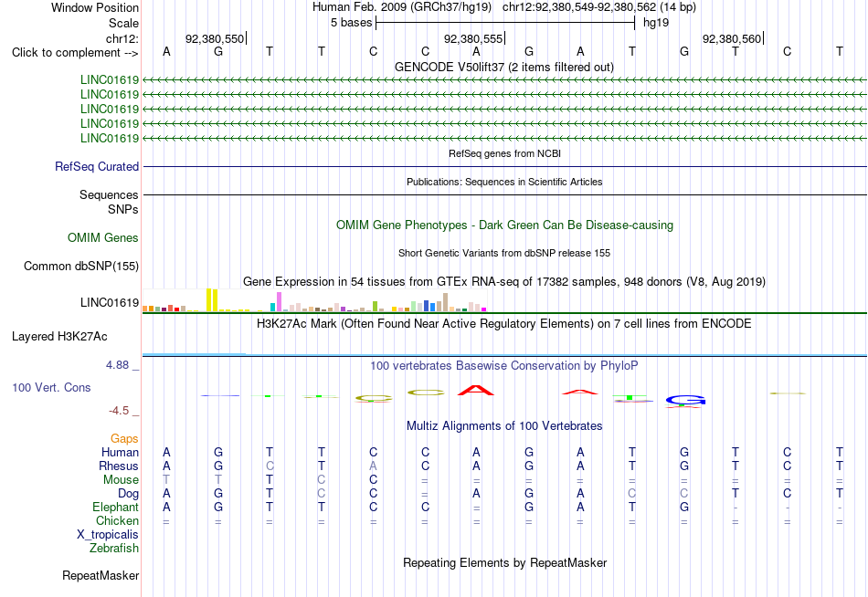This screenshot has width=868, height=597.
Task: Select the X_tropicalis alignment row label
Action: [x=108, y=535]
